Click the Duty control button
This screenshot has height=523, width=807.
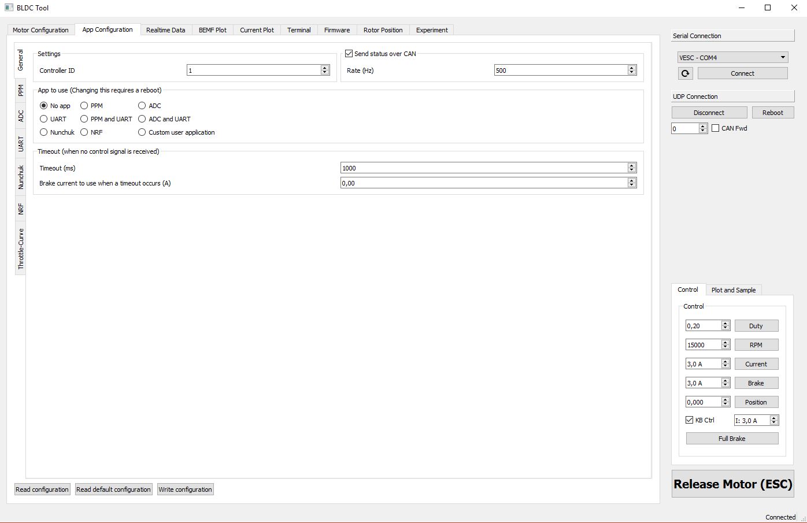click(756, 326)
